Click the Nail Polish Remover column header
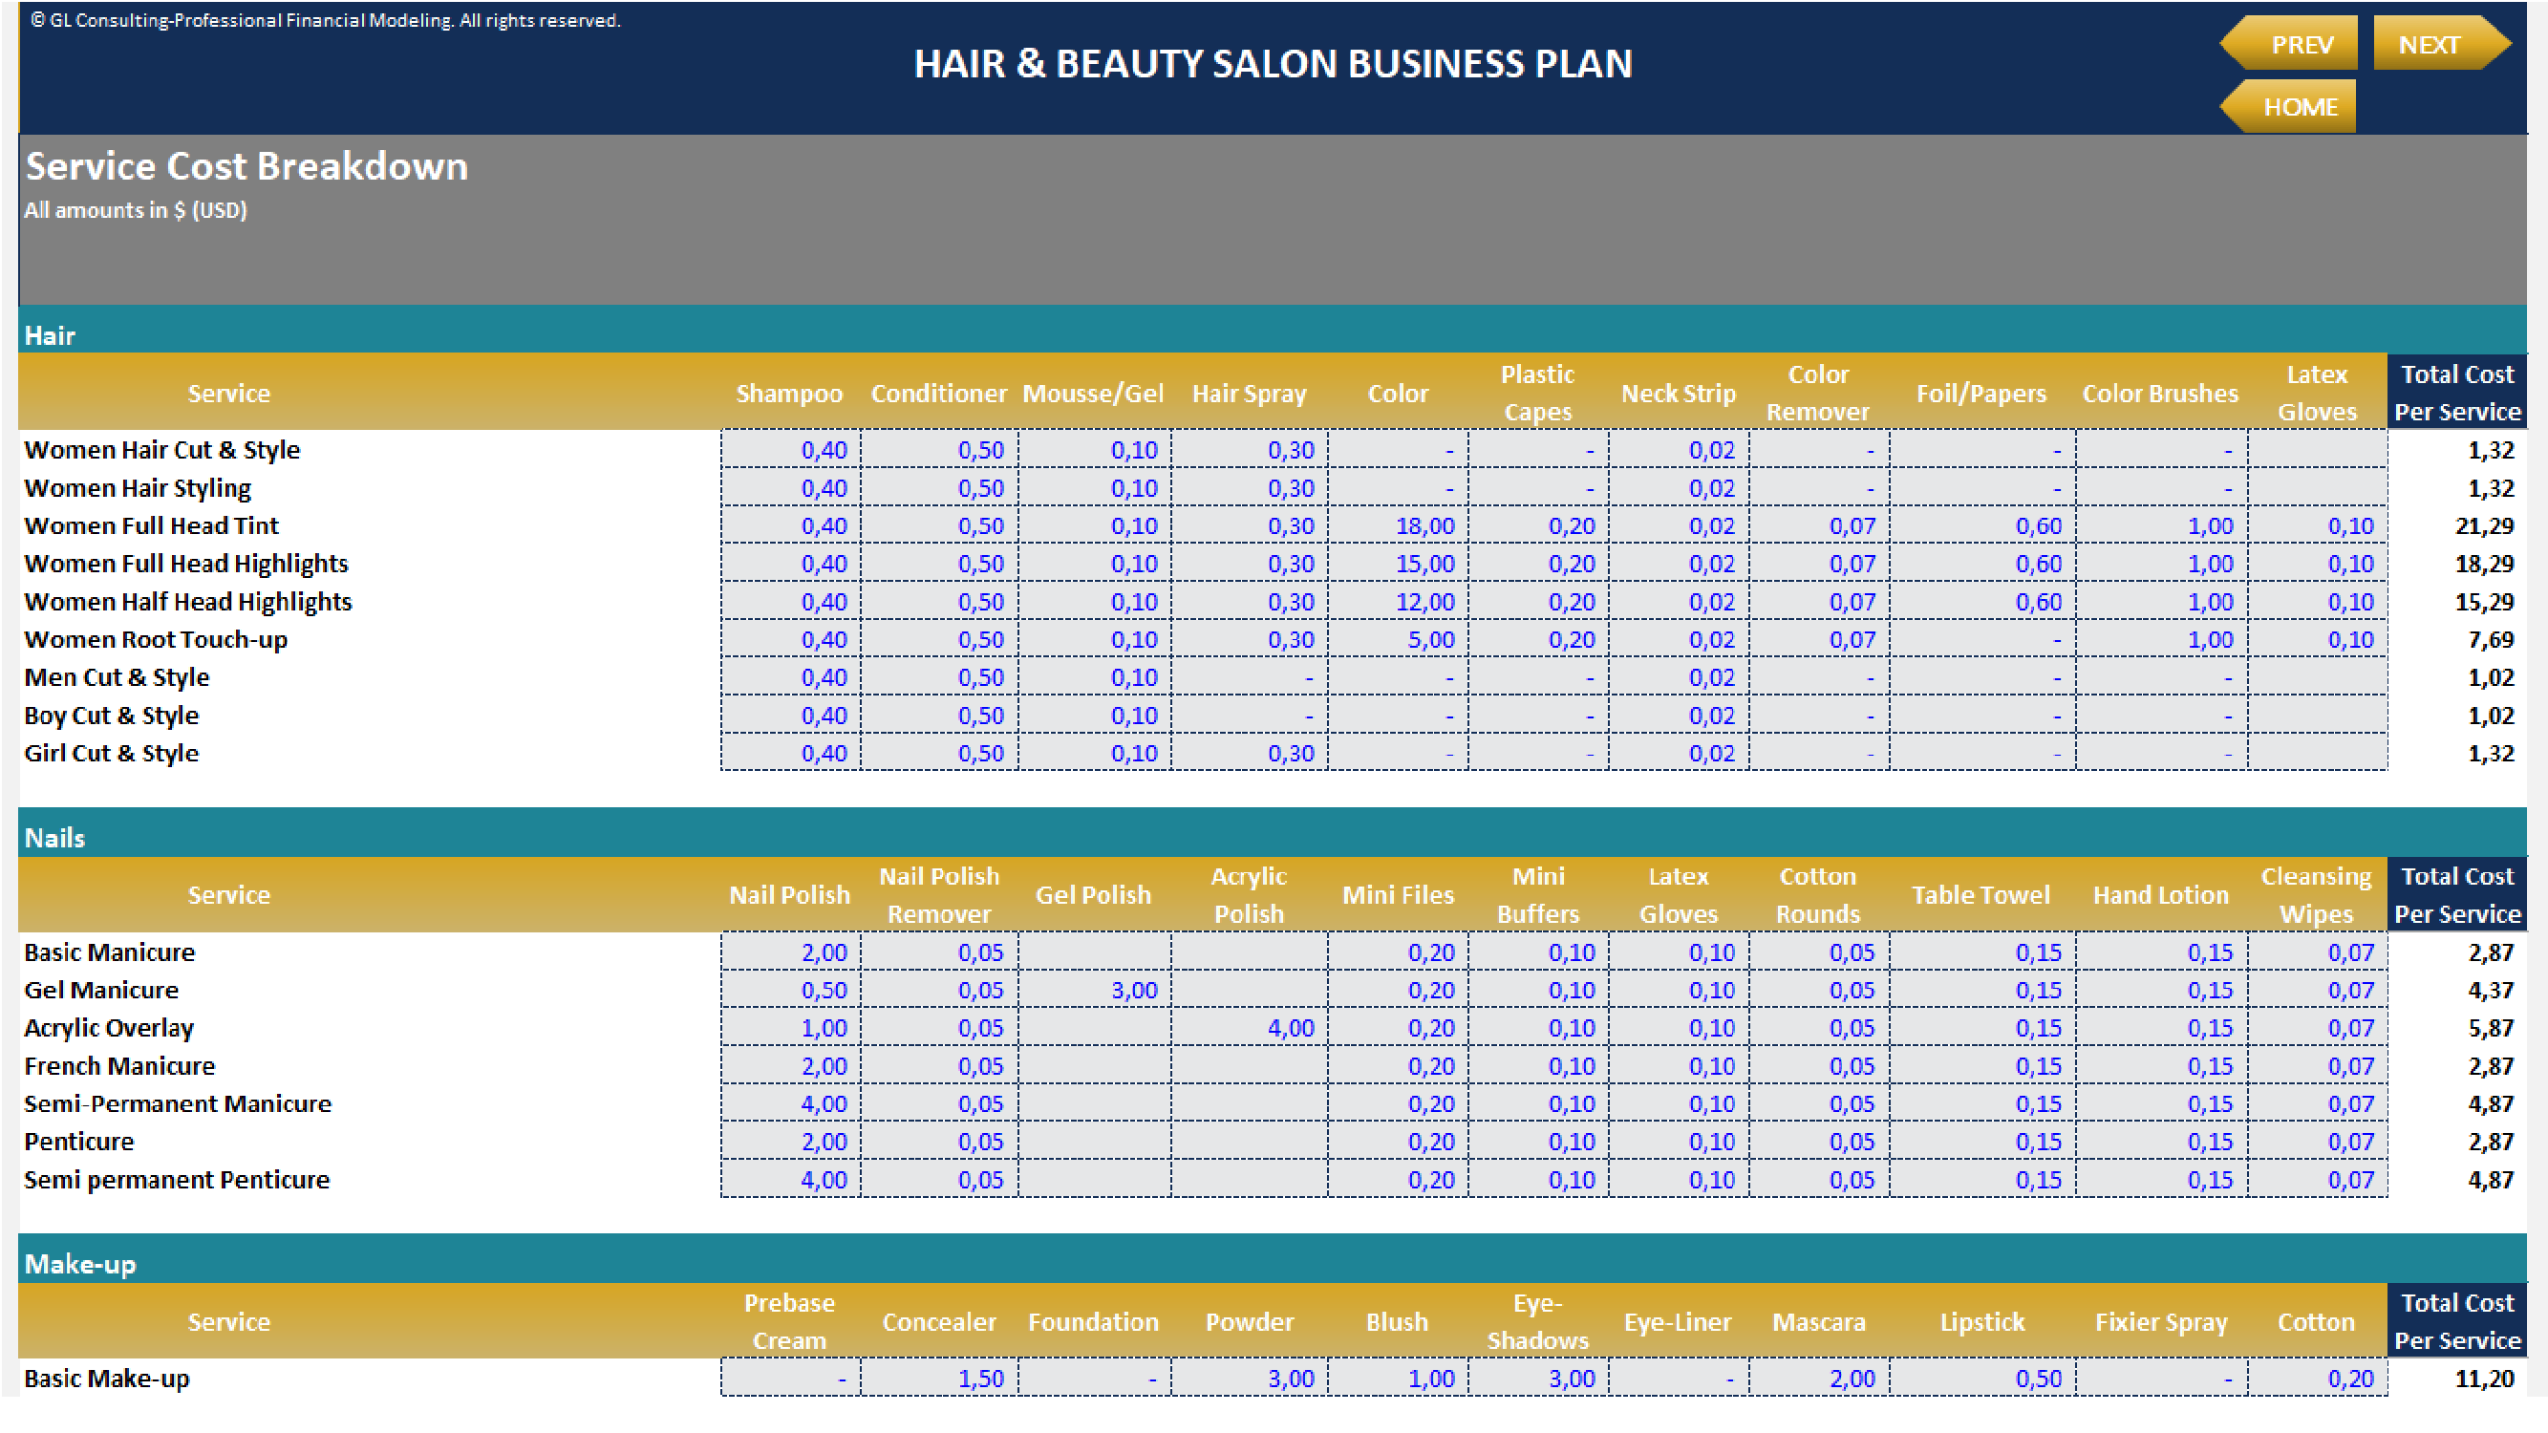 [940, 895]
